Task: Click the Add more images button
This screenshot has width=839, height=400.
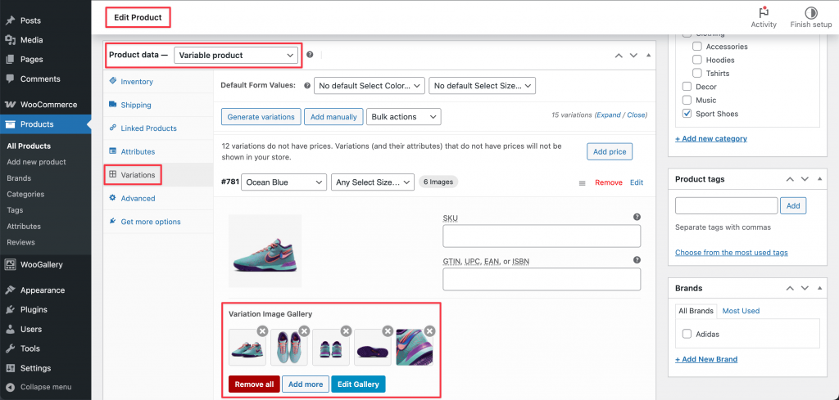Action: pyautogui.click(x=306, y=384)
